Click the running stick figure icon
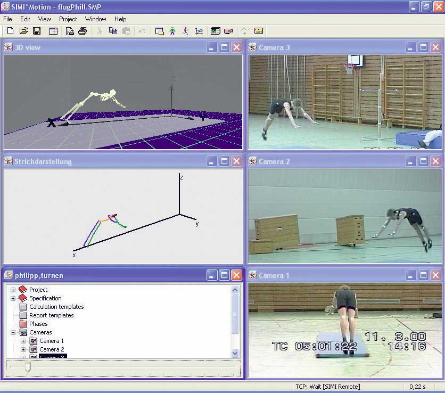445x393 pixels. pos(186,31)
